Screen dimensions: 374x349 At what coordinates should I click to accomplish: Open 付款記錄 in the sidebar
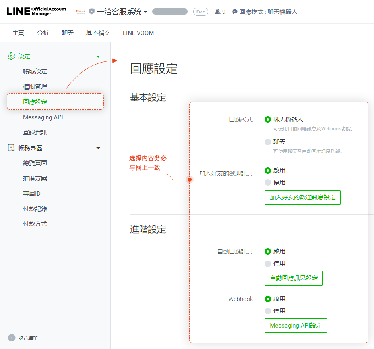tap(35, 209)
